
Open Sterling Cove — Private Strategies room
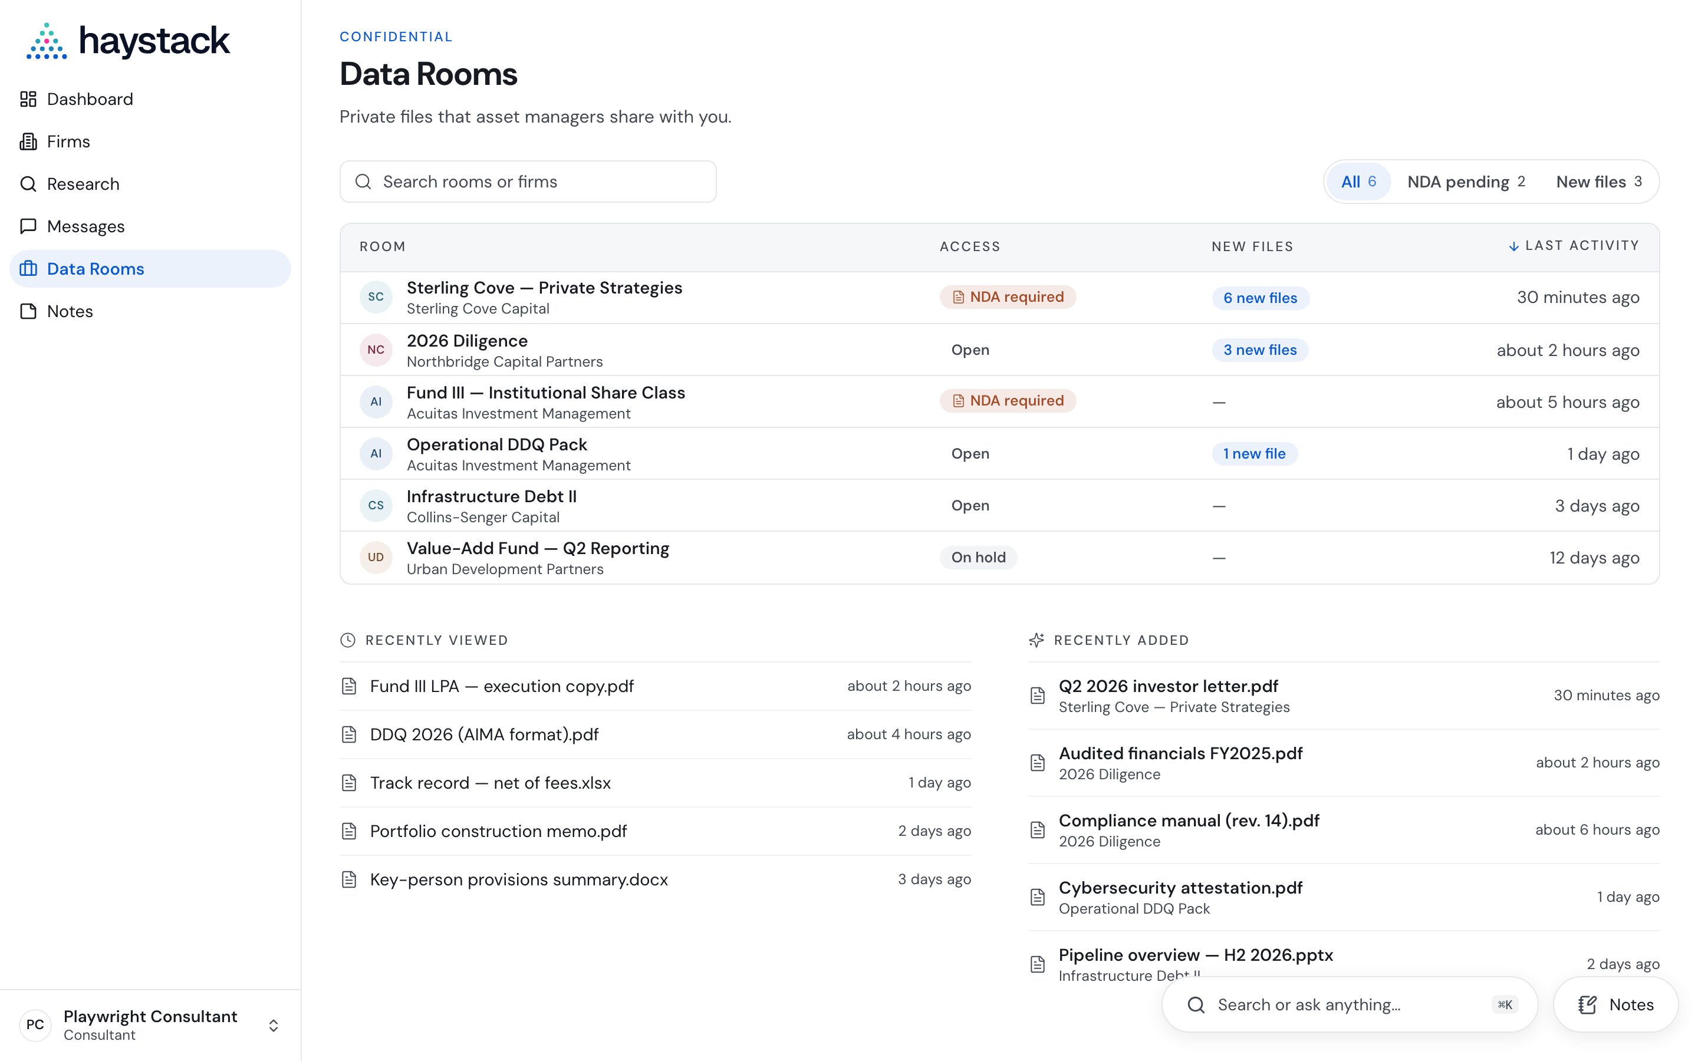545,288
